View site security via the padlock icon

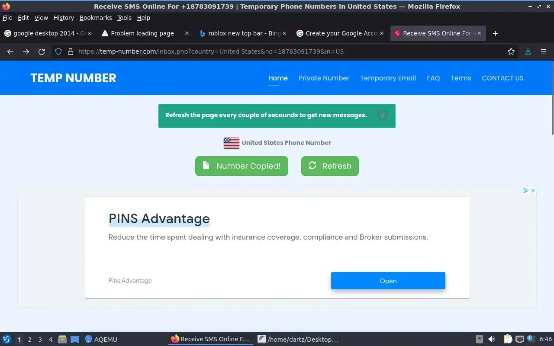pos(71,51)
